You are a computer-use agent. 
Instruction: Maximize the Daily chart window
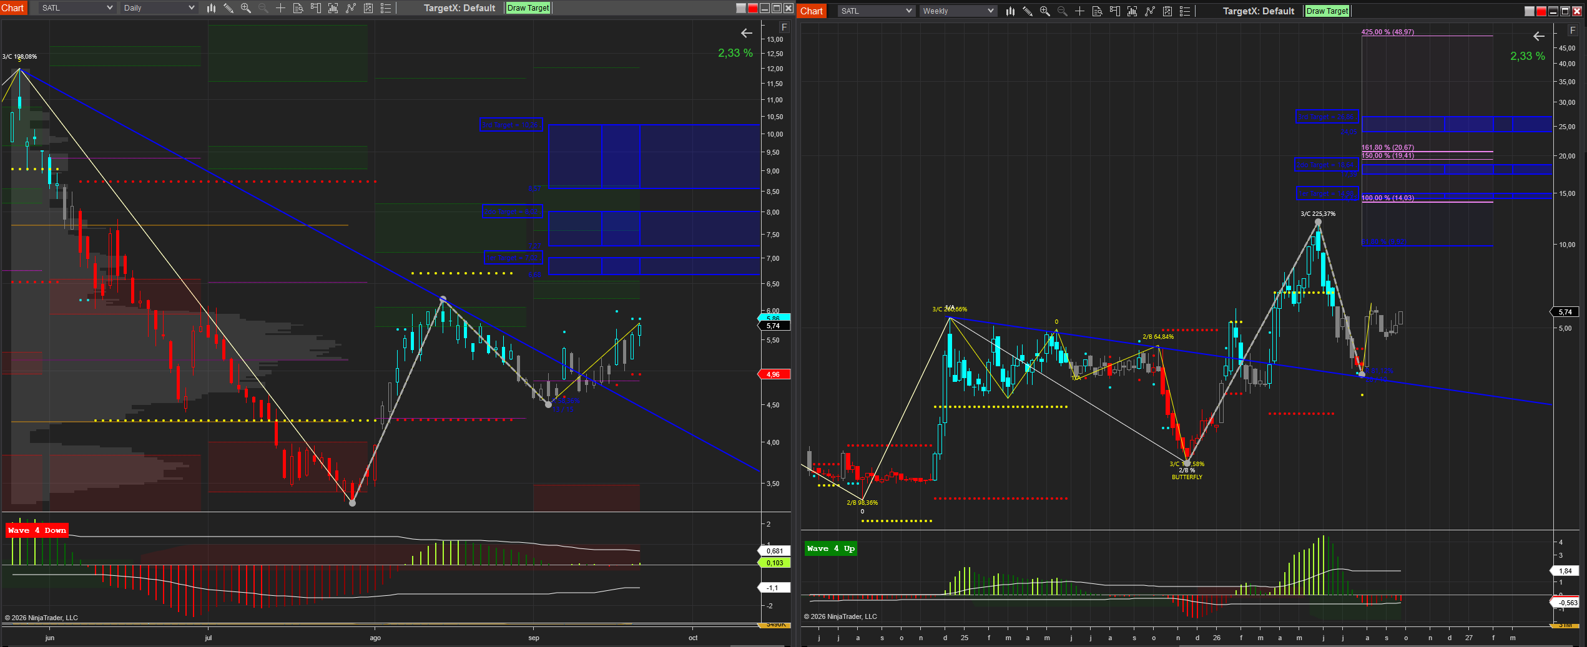click(777, 8)
